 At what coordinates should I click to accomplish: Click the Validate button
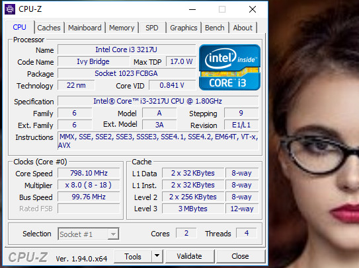189,256
